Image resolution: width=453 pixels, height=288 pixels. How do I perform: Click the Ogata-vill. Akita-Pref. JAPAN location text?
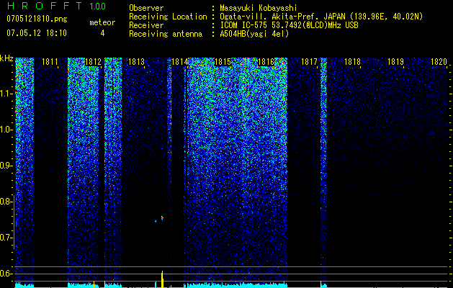coord(321,17)
